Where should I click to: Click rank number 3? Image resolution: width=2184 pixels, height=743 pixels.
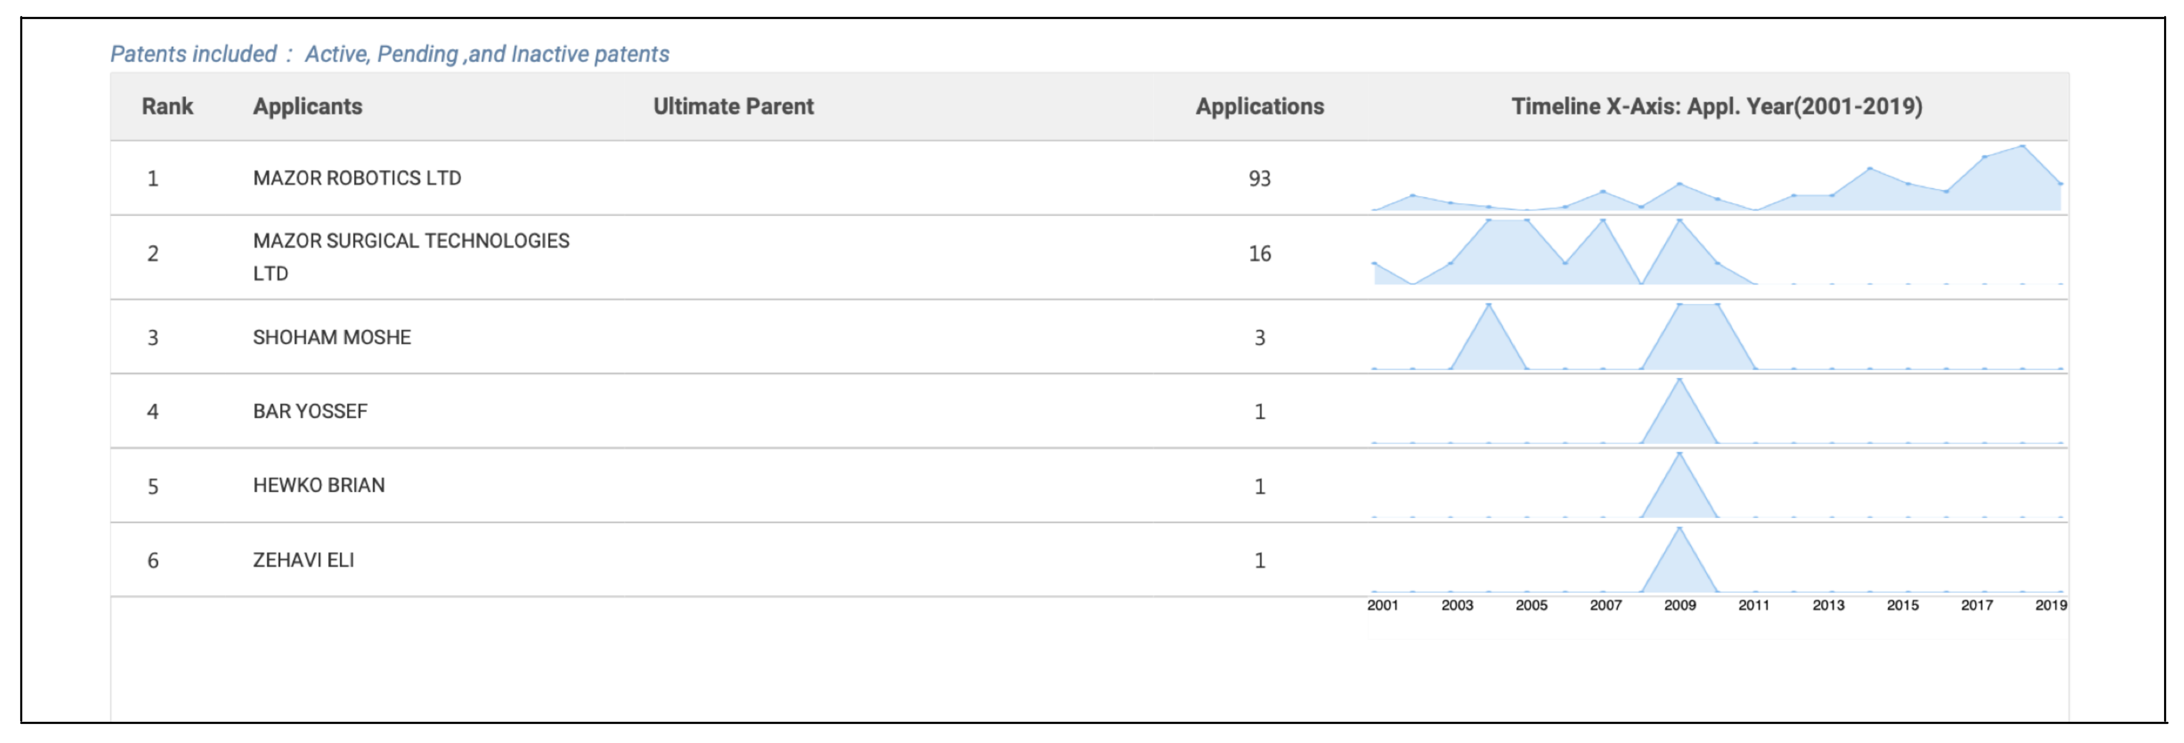coord(152,338)
